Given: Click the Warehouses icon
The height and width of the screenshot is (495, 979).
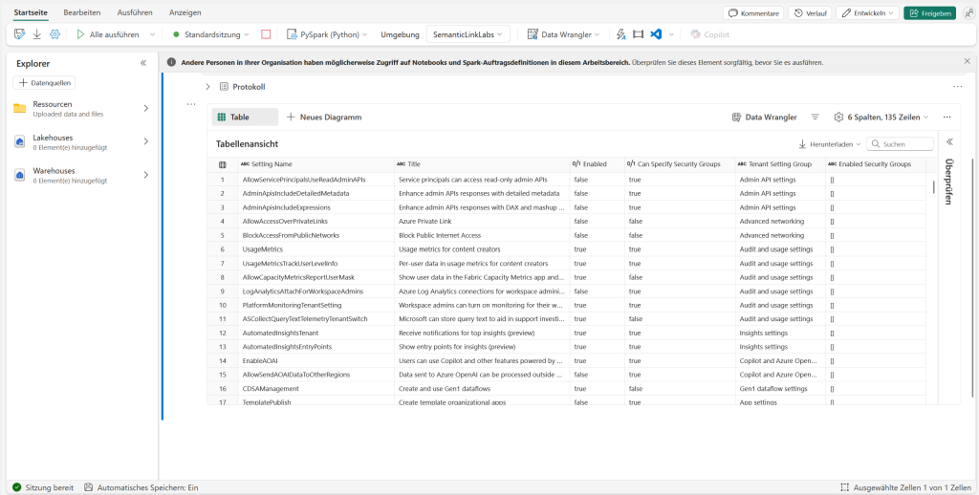Looking at the screenshot, I should pos(20,176).
